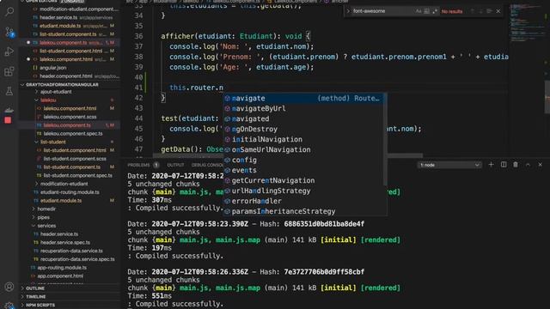This screenshot has width=550, height=309.
Task: Open the Docker view in activity bar
Action: tap(9, 110)
